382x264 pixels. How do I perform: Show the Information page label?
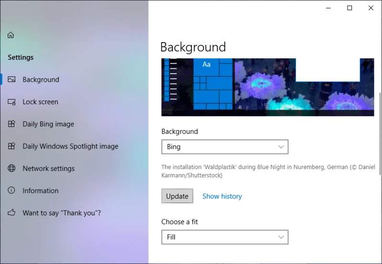pos(41,190)
